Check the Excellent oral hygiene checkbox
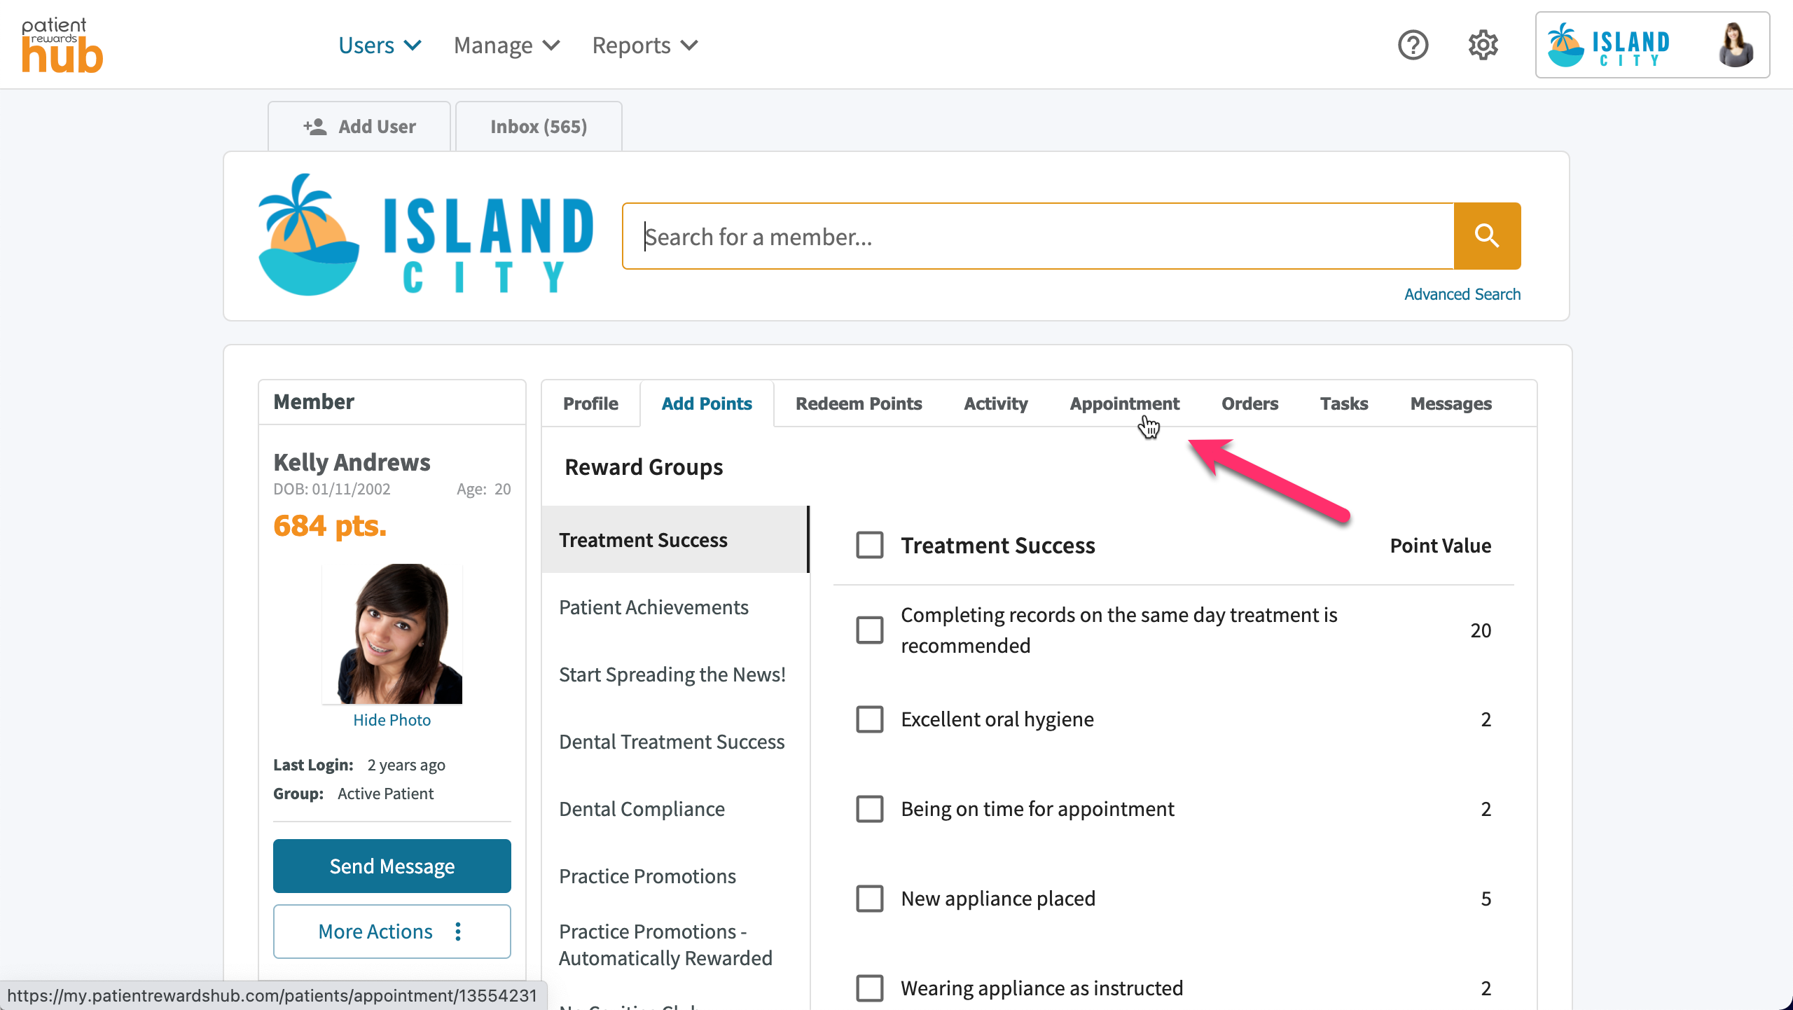This screenshot has height=1010, width=1793. pos(870,719)
